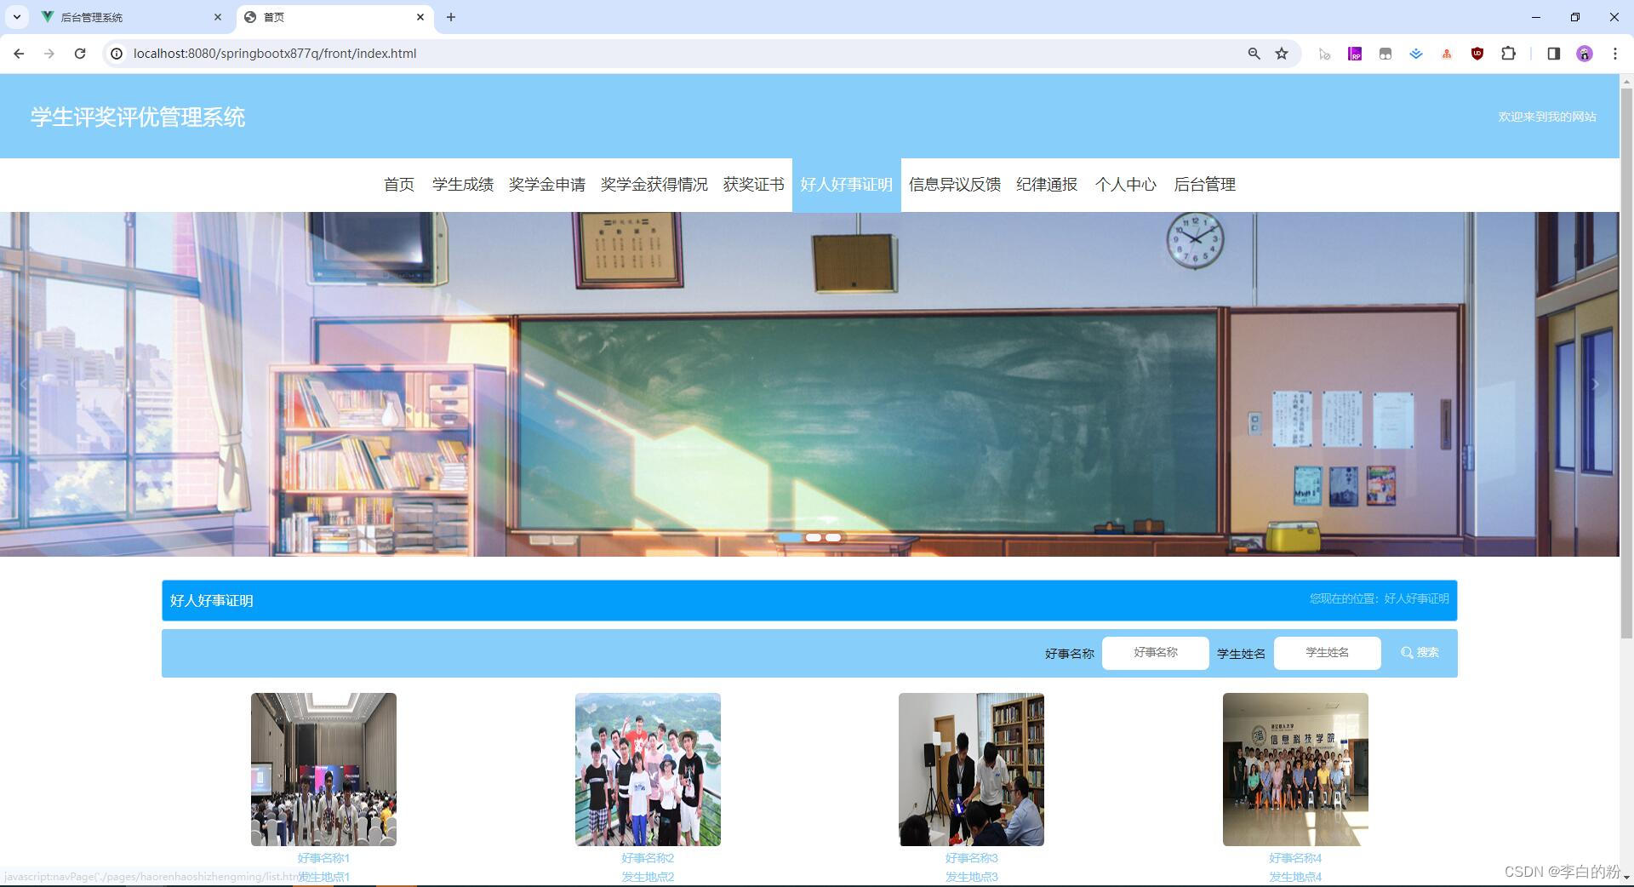The image size is (1634, 887).
Task: Click the grey arrow extension icon after the star
Action: click(1324, 54)
